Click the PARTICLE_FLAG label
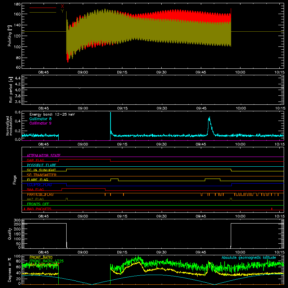Viewport: 288px width, 288px height. point(40,194)
